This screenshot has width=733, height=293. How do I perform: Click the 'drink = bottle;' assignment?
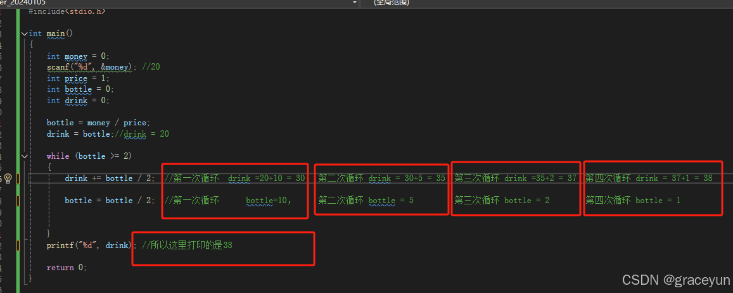pos(80,134)
